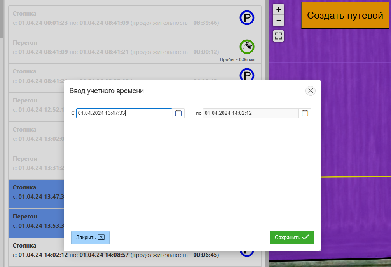
Task: Click the Создать путевой button
Action: [x=345, y=15]
